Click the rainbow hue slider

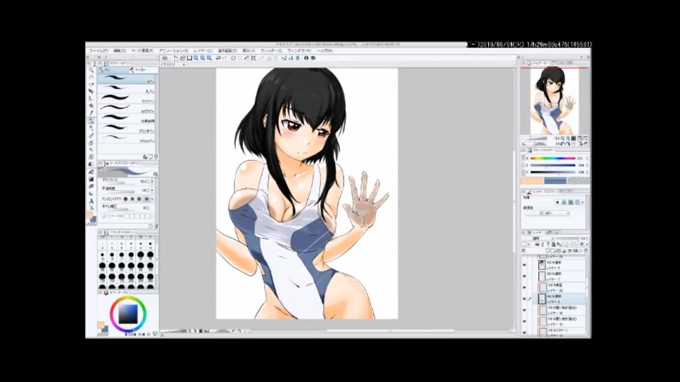click(552, 158)
